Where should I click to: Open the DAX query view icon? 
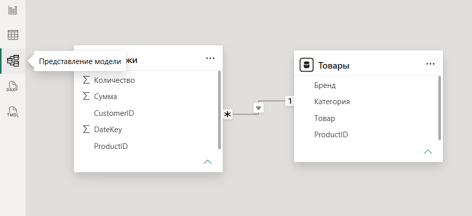(13, 86)
